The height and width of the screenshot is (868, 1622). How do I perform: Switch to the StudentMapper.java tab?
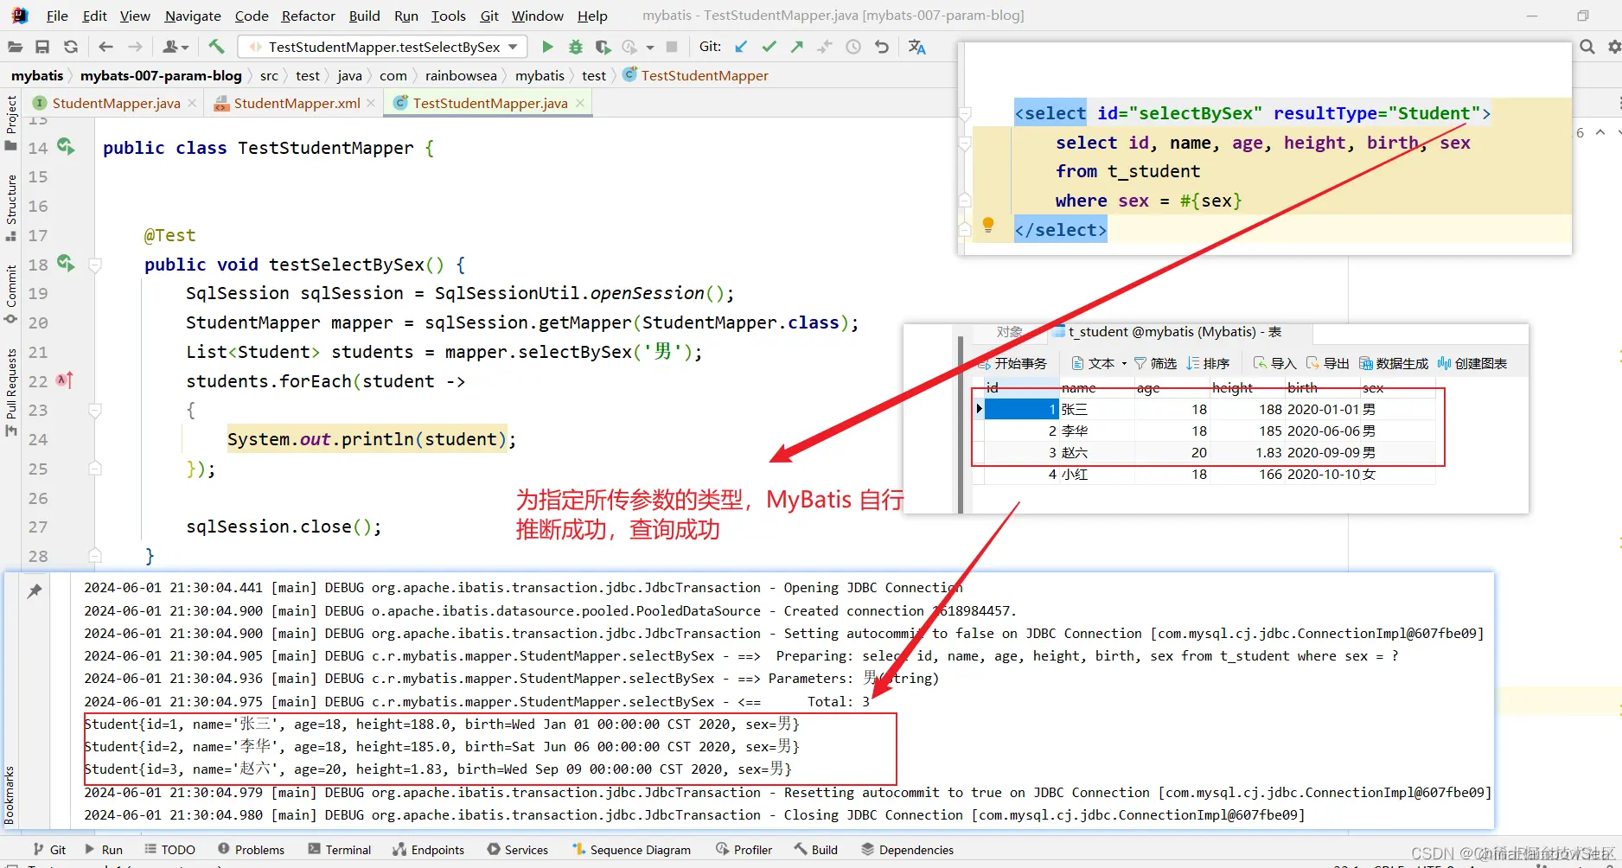pyautogui.click(x=116, y=103)
